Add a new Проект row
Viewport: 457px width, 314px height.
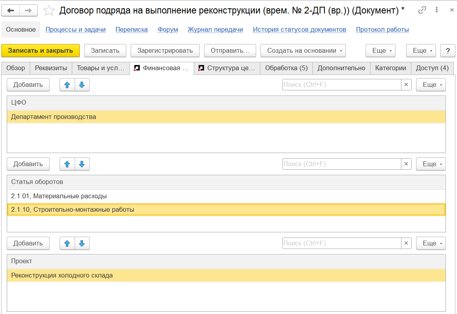point(28,243)
